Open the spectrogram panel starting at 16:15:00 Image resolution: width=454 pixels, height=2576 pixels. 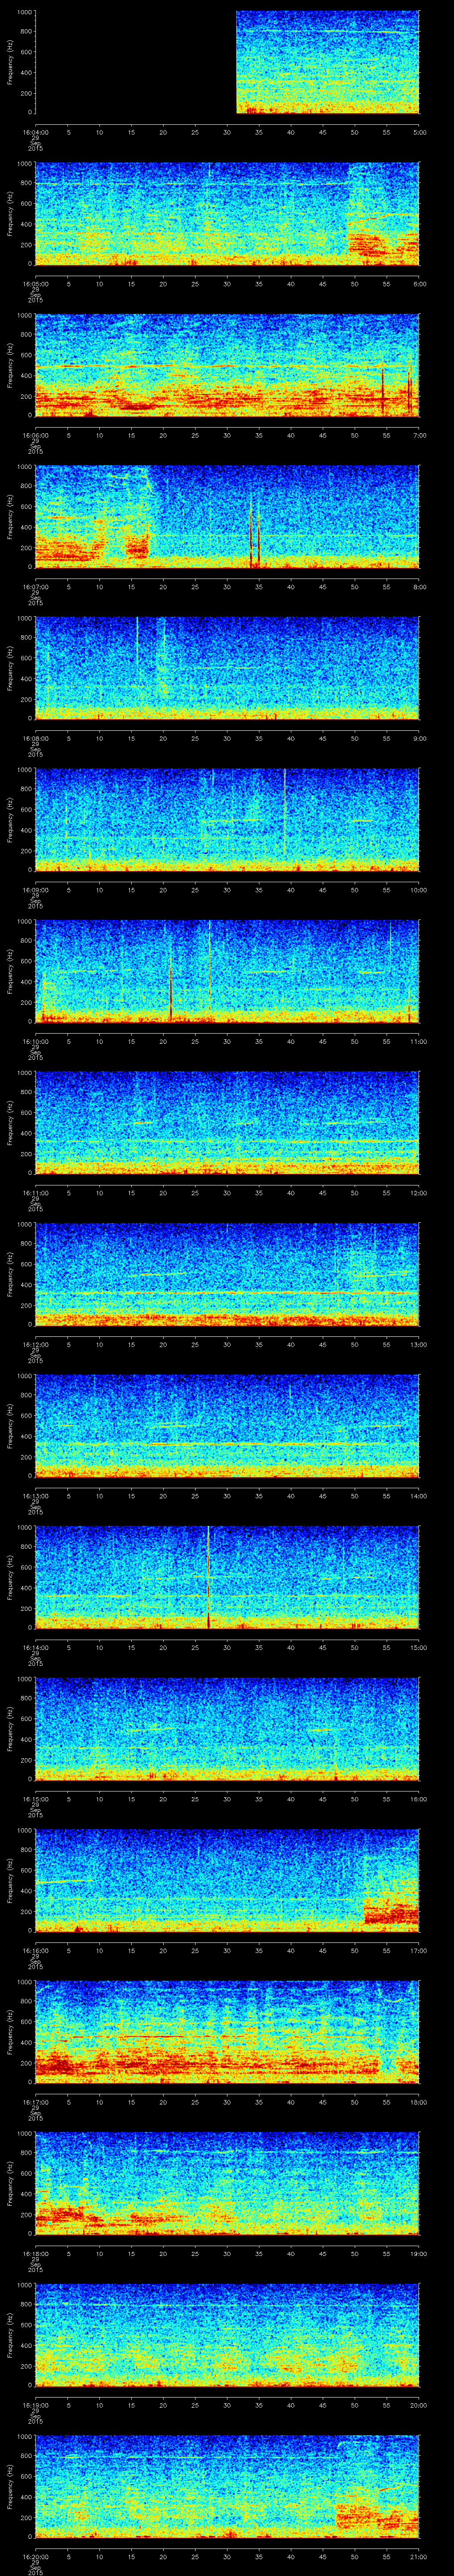click(x=227, y=1729)
